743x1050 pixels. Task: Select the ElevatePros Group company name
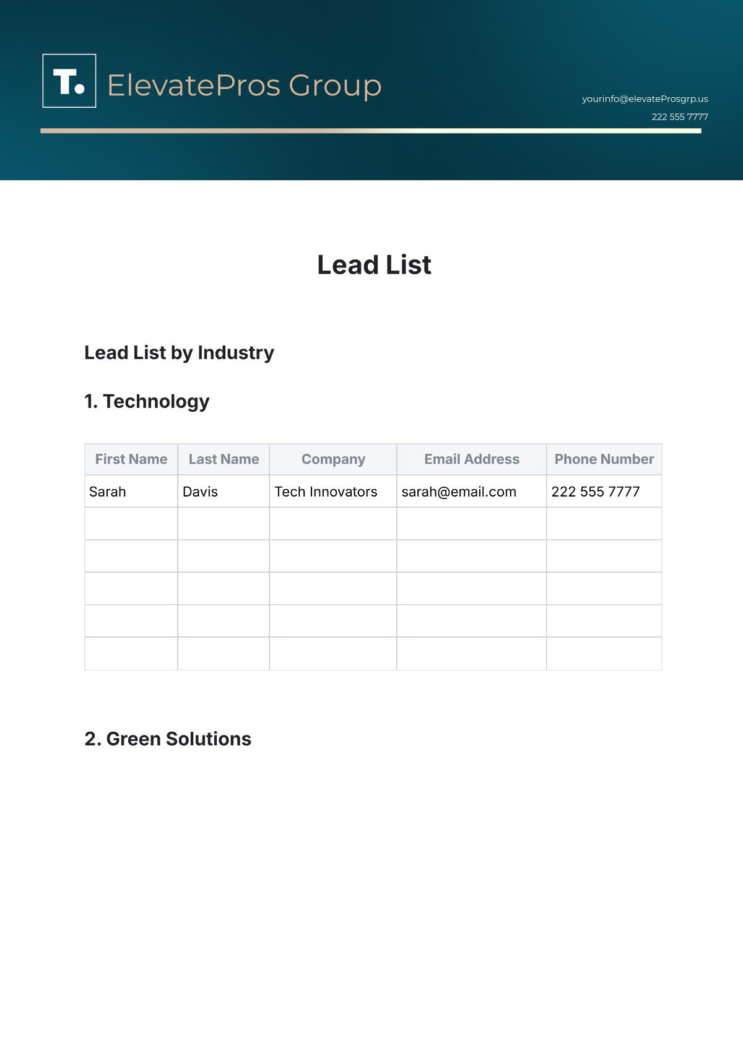pos(245,86)
